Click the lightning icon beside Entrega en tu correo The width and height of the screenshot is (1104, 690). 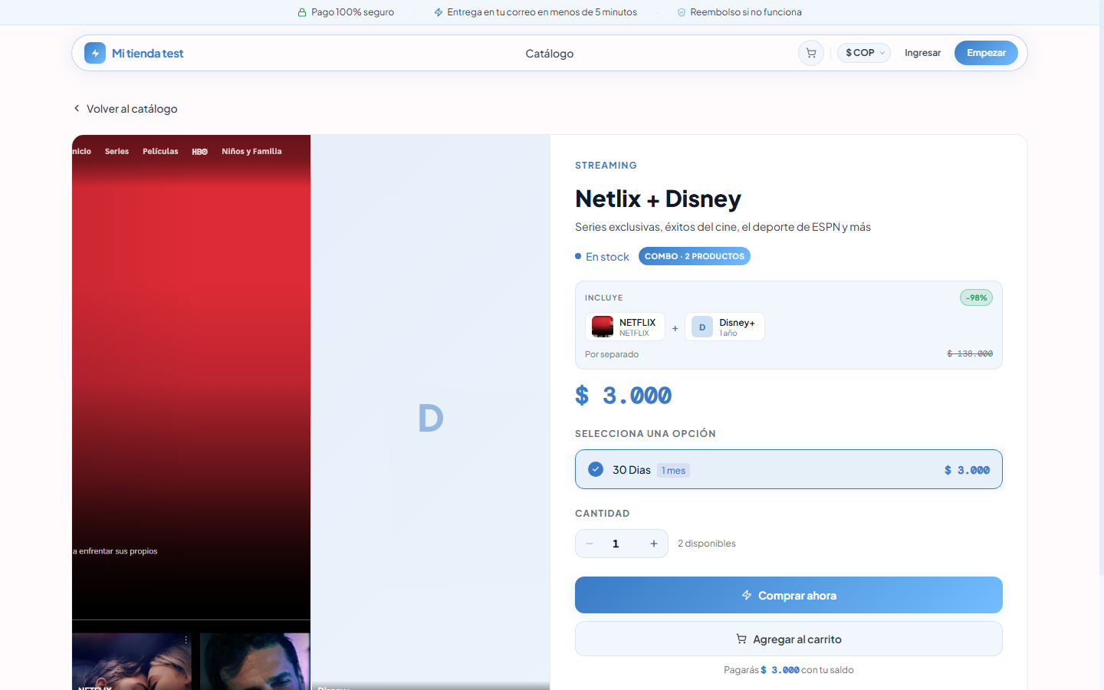[439, 12]
